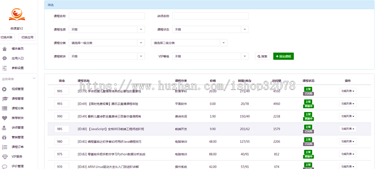Viewport: 375px width, 169px height.
Task: Open 功能列表 dropdown for ID:82 Python row
Action: pos(347,154)
